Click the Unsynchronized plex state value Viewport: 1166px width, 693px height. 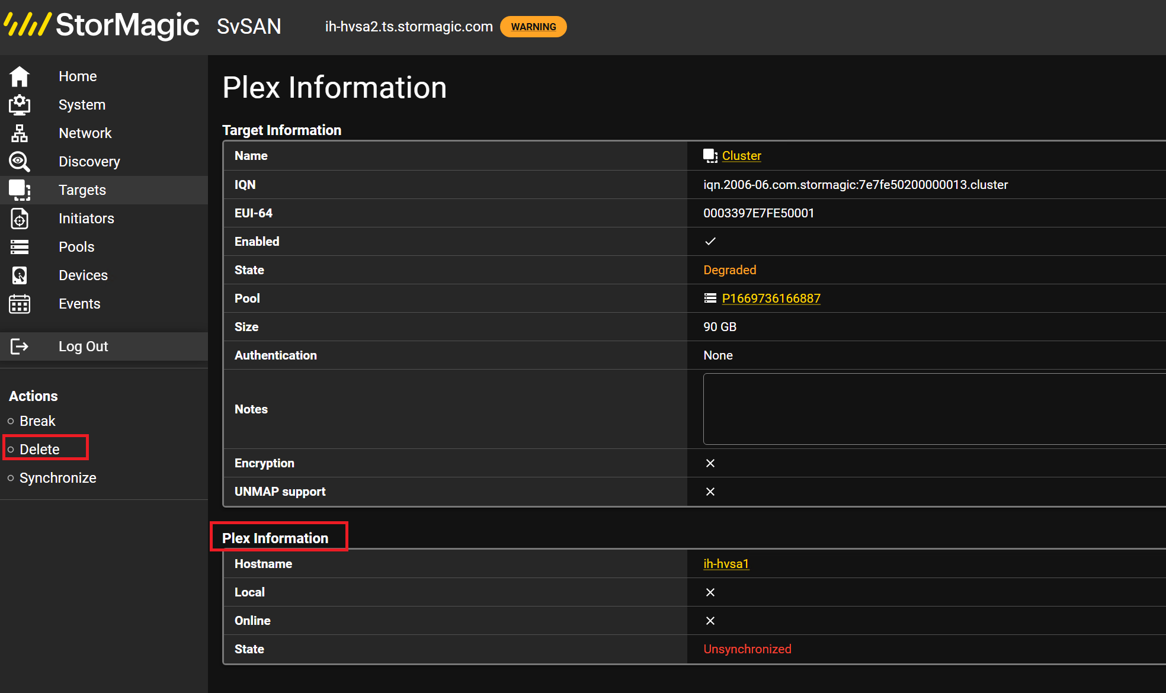(747, 649)
